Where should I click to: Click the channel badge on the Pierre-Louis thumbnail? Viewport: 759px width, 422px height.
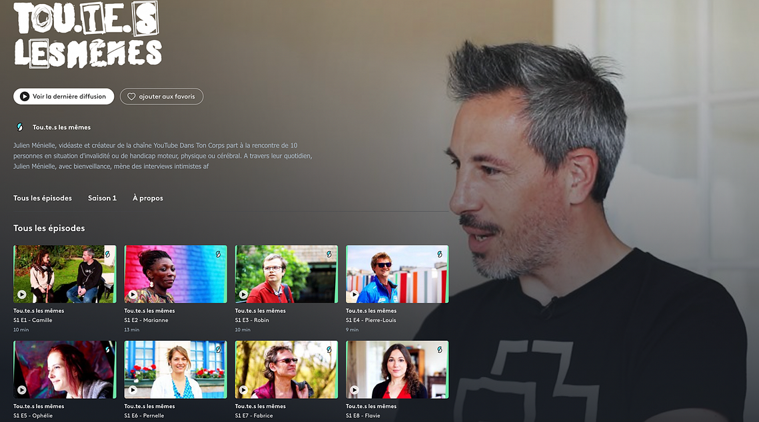(x=440, y=254)
